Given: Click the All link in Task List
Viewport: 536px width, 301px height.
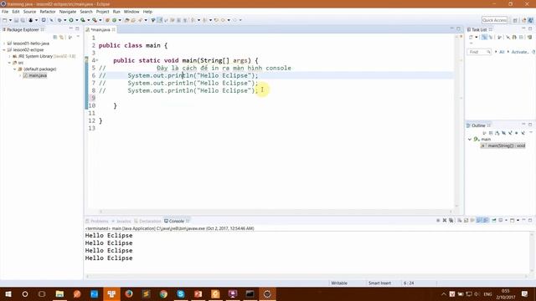Looking at the screenshot, I should [x=502, y=52].
